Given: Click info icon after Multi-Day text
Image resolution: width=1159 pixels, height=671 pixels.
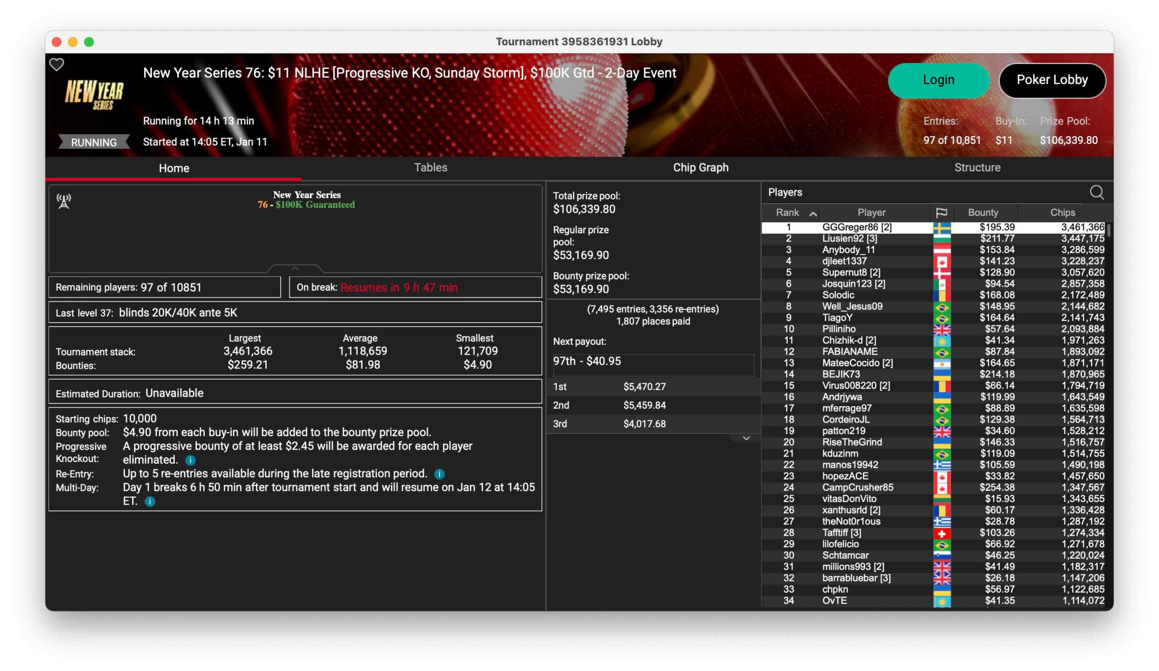Looking at the screenshot, I should (150, 501).
